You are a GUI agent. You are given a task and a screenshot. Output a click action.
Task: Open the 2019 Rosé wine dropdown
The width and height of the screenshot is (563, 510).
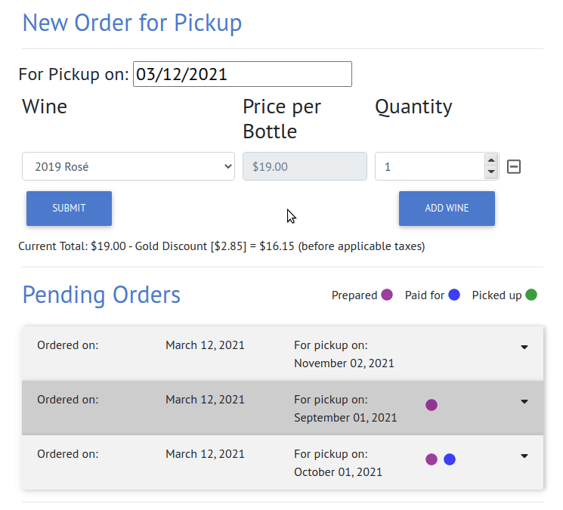[x=128, y=166]
